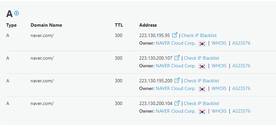Screen dimensions: 276x127
Task: Open WHOIS link for 223.130.200.107
Action: (x=219, y=66)
